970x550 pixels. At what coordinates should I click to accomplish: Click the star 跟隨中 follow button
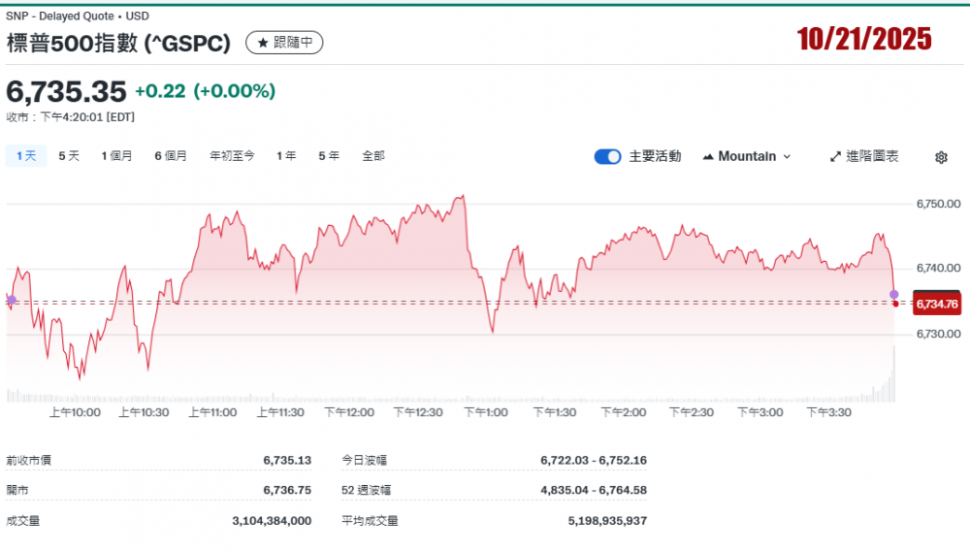point(284,43)
